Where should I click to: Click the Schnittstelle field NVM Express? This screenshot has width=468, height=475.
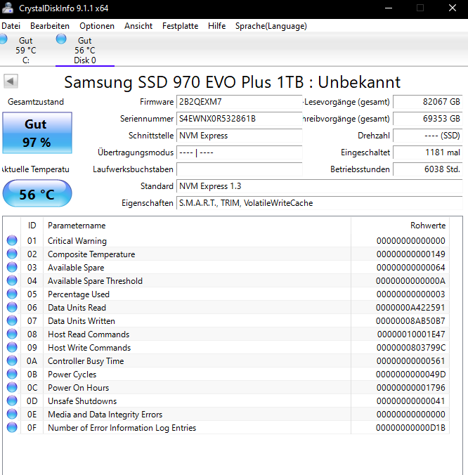pos(240,136)
